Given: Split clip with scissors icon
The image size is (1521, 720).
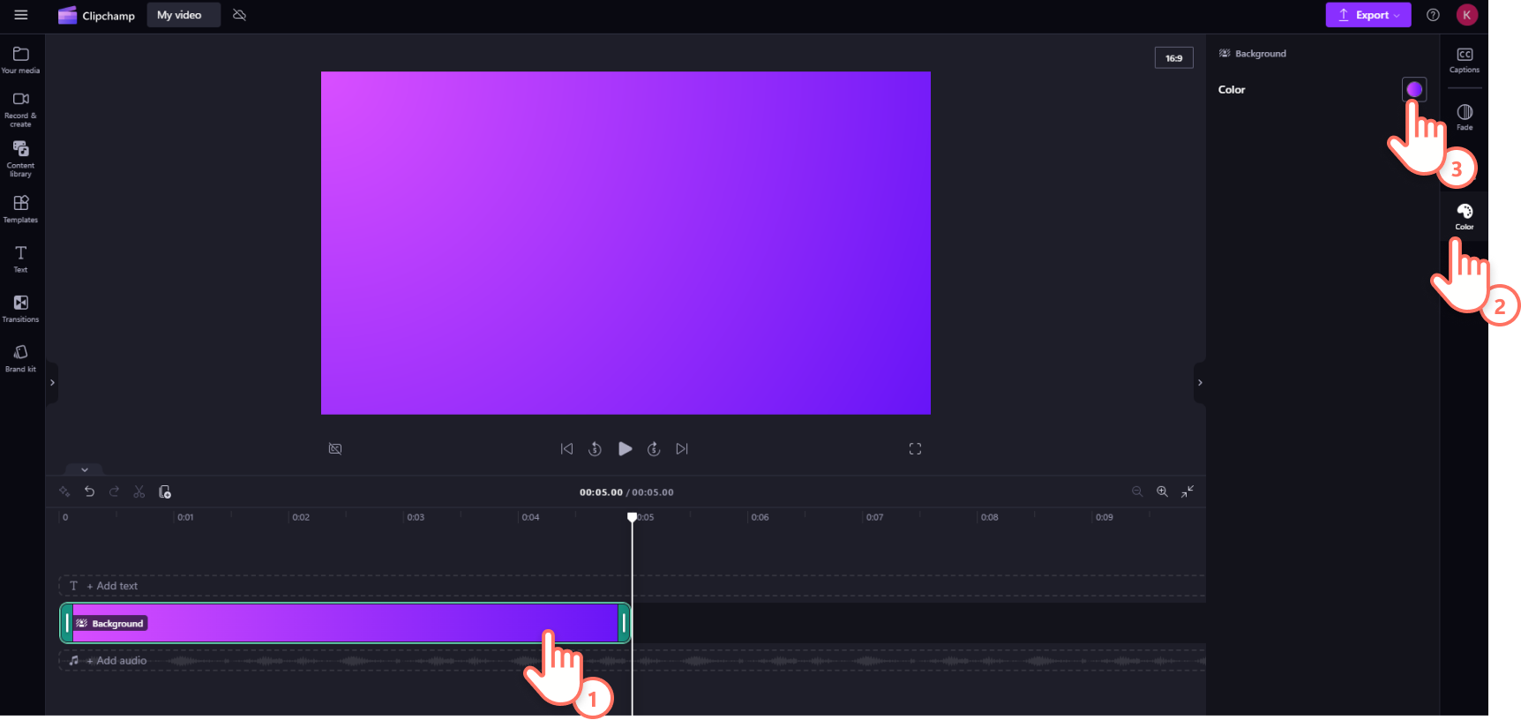Looking at the screenshot, I should [x=139, y=491].
